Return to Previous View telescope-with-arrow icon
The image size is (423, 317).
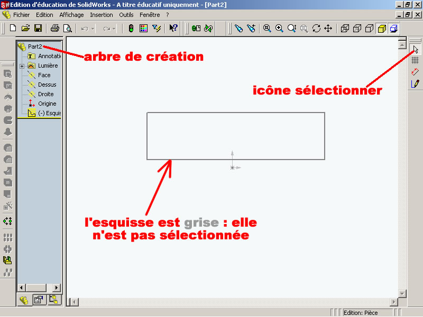251,28
